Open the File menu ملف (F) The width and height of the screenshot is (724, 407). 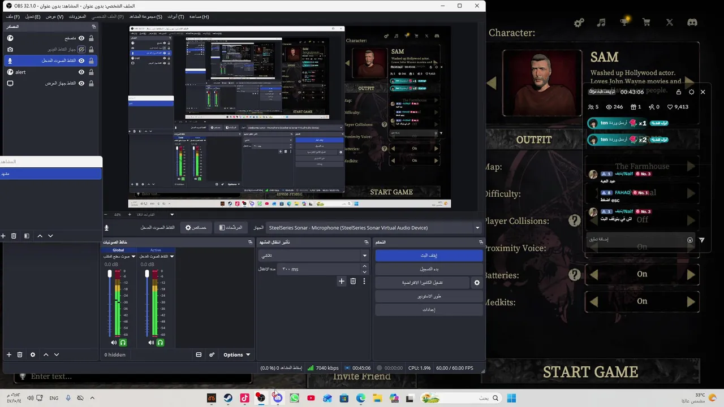click(x=13, y=16)
